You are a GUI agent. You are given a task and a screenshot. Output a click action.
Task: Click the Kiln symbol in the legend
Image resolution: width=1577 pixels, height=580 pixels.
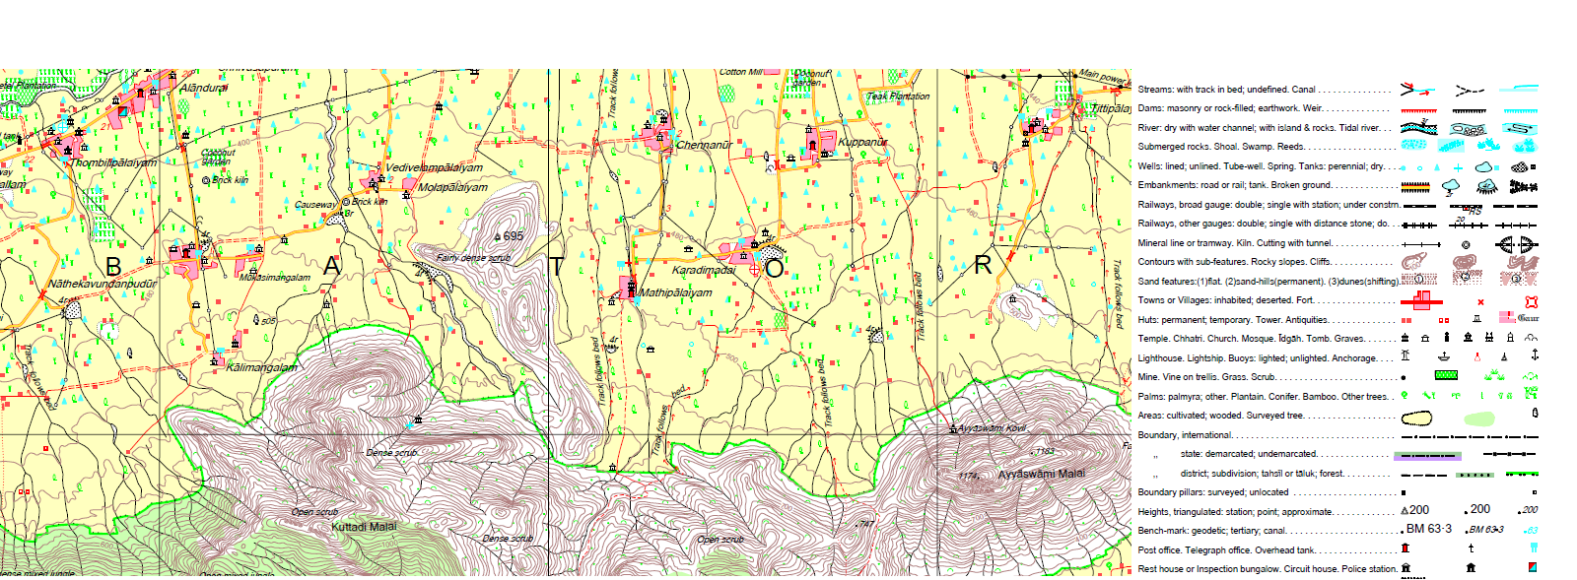[1466, 244]
